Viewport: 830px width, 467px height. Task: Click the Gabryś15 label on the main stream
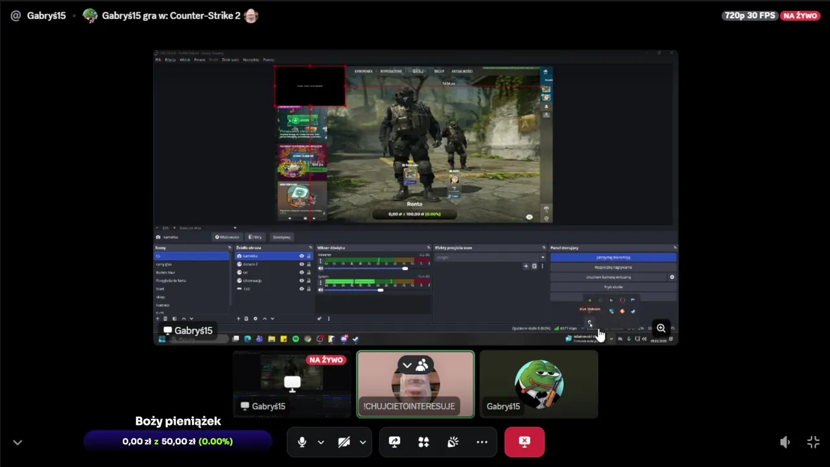point(188,331)
